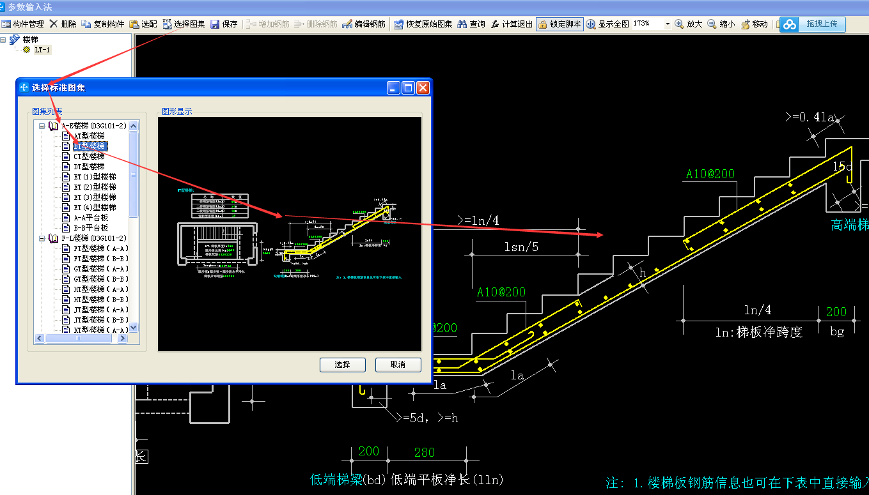Select DT型楼梯 in atlas list
This screenshot has height=495, width=869.
(89, 167)
